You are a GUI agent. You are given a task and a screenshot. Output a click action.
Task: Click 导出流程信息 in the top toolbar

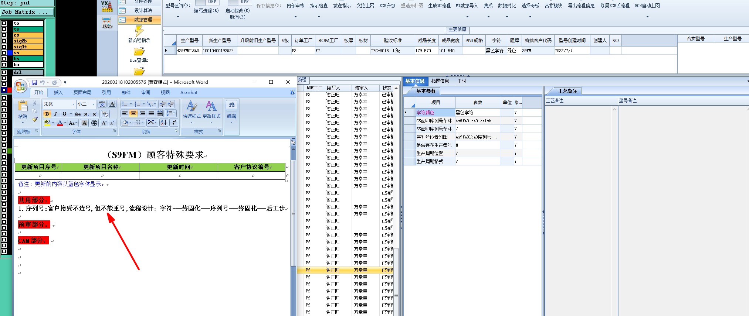pyautogui.click(x=581, y=6)
